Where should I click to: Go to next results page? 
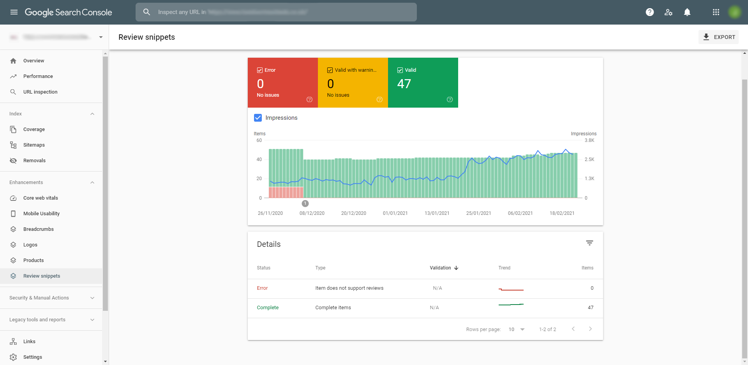coord(590,329)
